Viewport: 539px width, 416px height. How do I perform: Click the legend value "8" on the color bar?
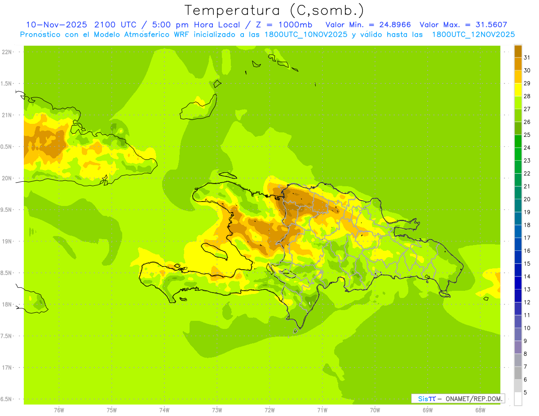[x=526, y=354]
